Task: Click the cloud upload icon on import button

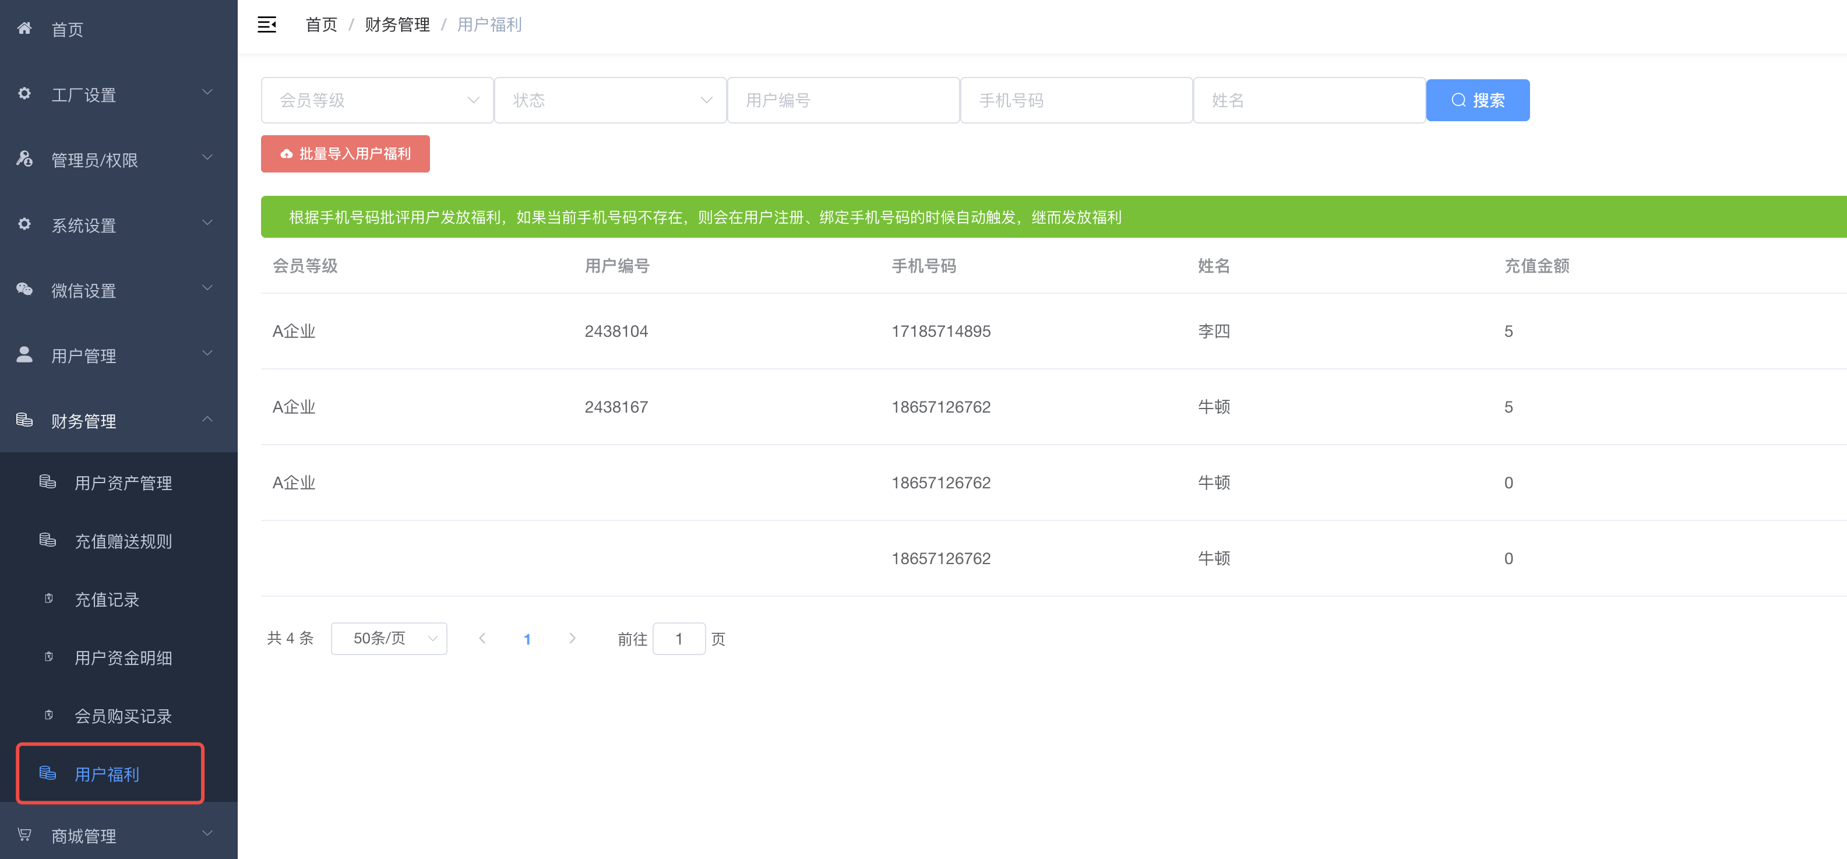Action: click(x=287, y=154)
